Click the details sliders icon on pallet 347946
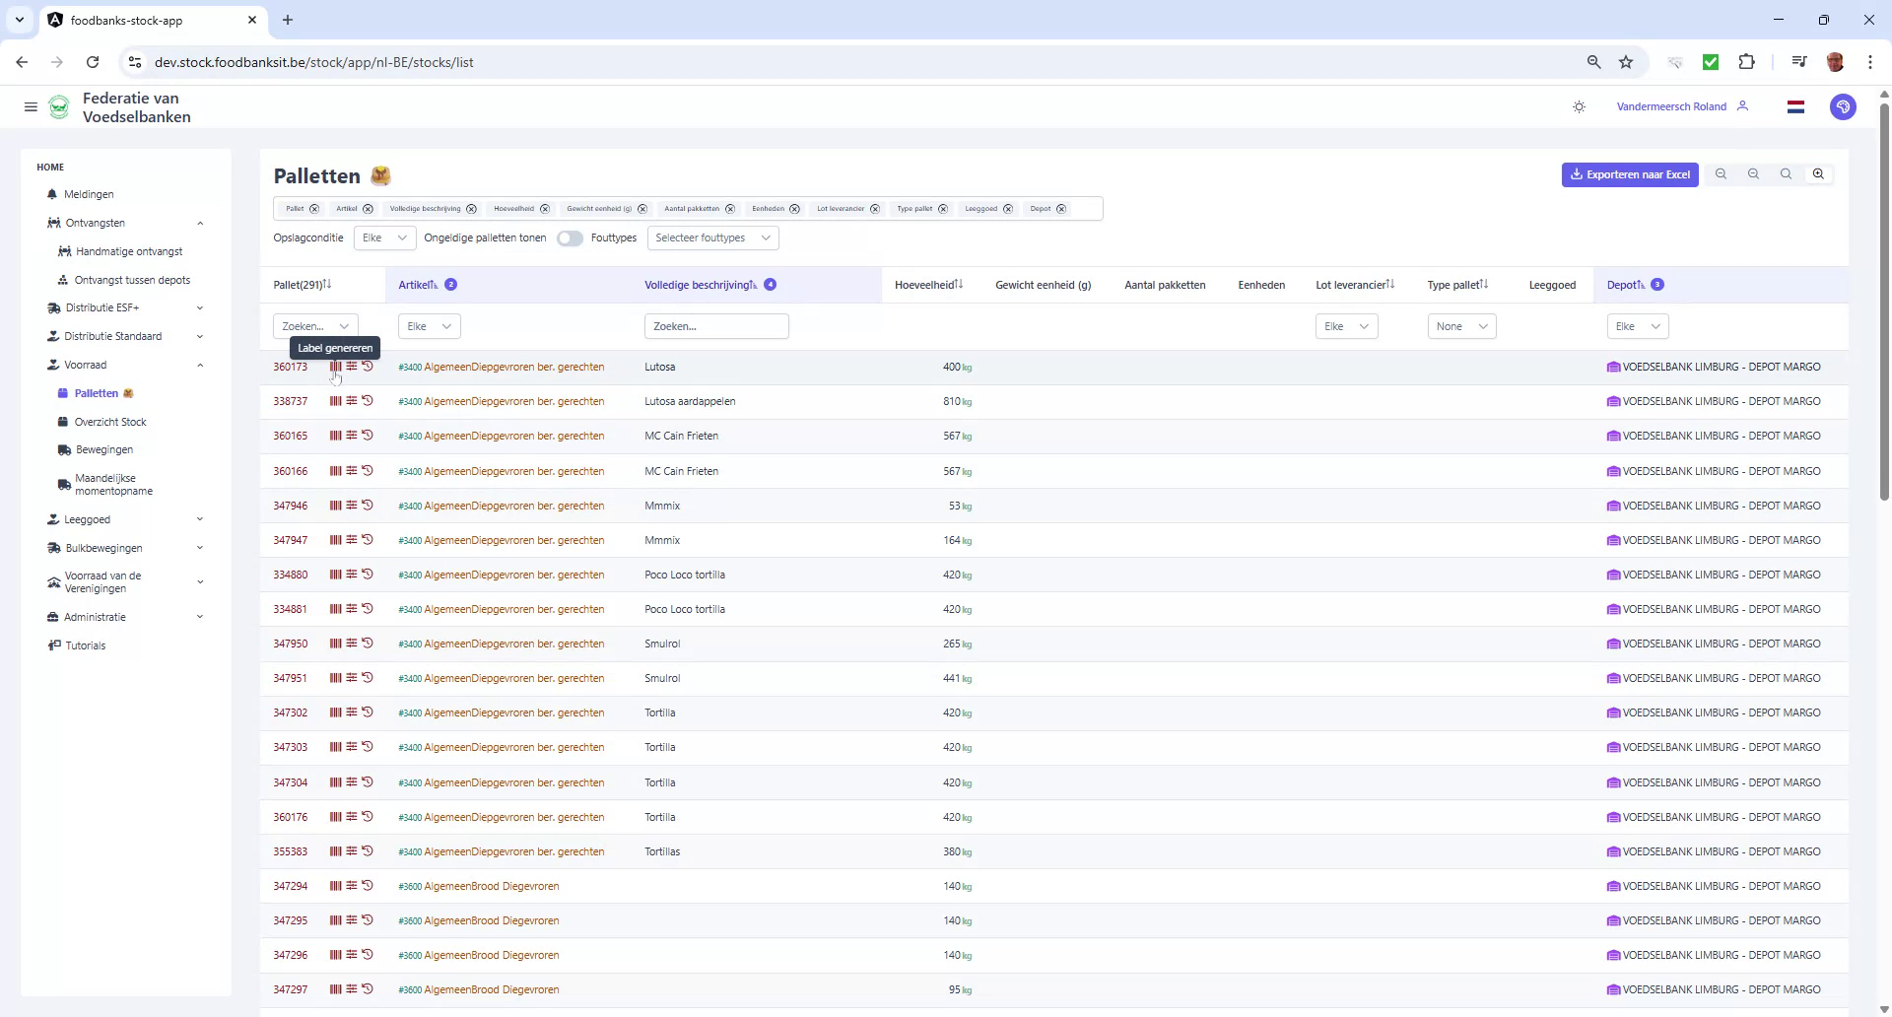 pyautogui.click(x=352, y=505)
